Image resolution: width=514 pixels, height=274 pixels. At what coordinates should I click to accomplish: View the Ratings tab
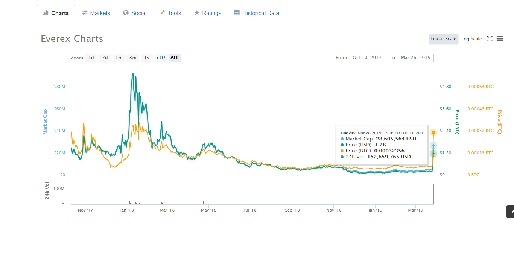207,13
